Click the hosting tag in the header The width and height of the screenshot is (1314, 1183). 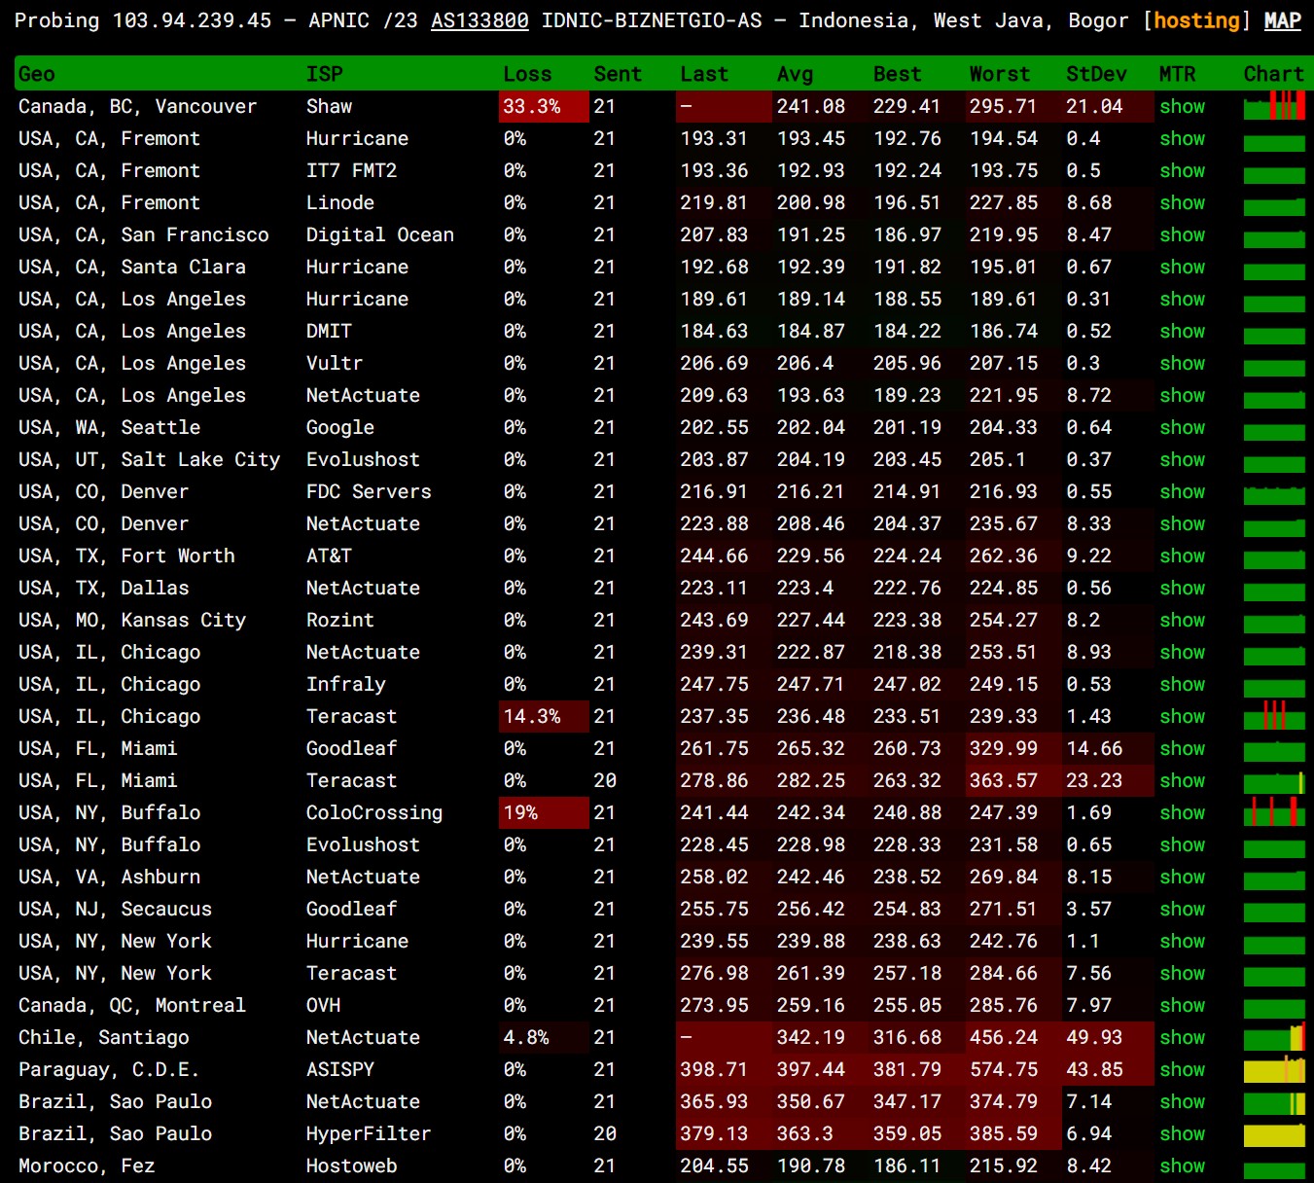[x=1196, y=20]
